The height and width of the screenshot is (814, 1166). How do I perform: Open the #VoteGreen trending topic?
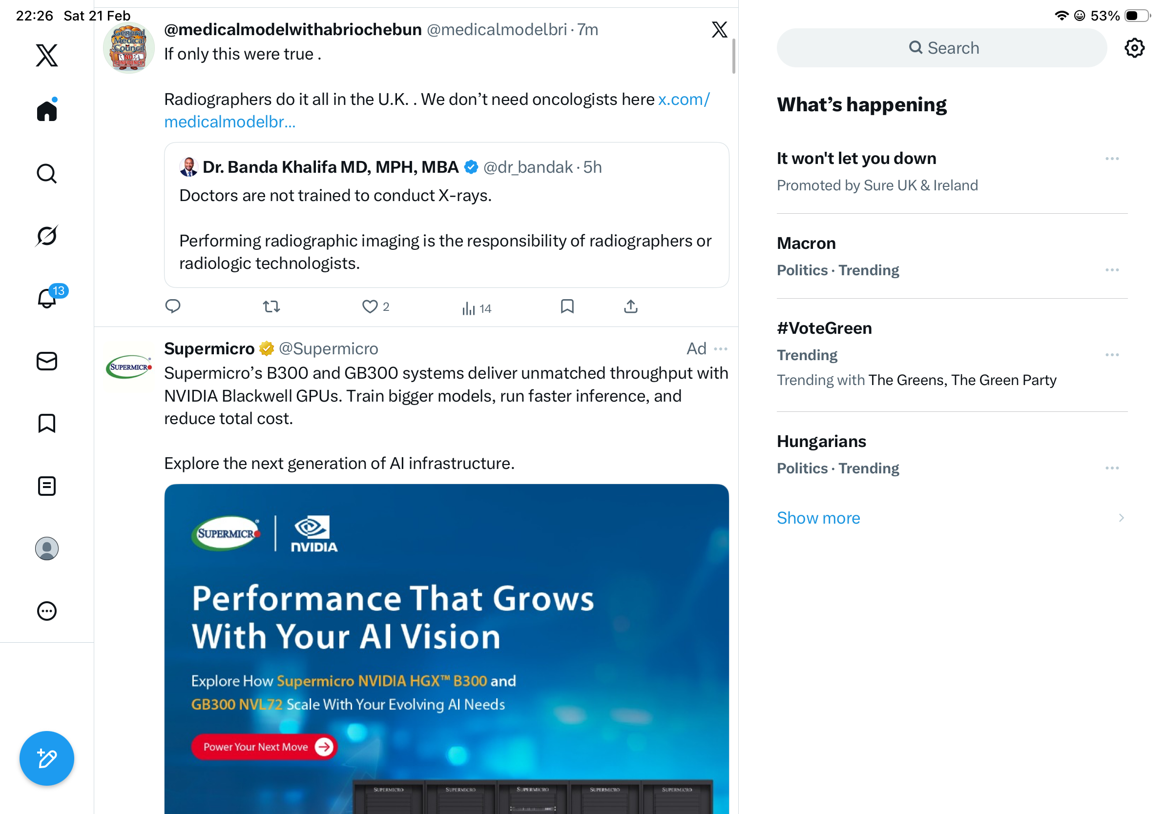[x=824, y=328]
